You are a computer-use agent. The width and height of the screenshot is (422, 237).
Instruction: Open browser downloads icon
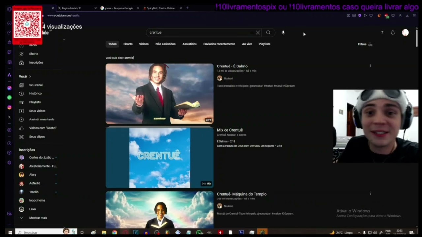[407, 15]
